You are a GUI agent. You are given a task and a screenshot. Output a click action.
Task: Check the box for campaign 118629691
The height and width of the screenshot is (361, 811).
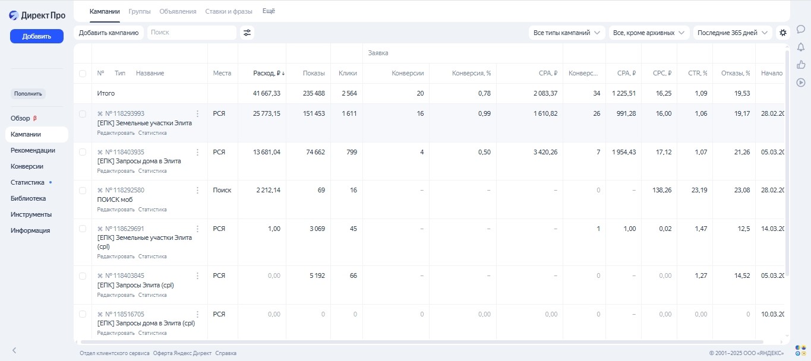click(83, 229)
